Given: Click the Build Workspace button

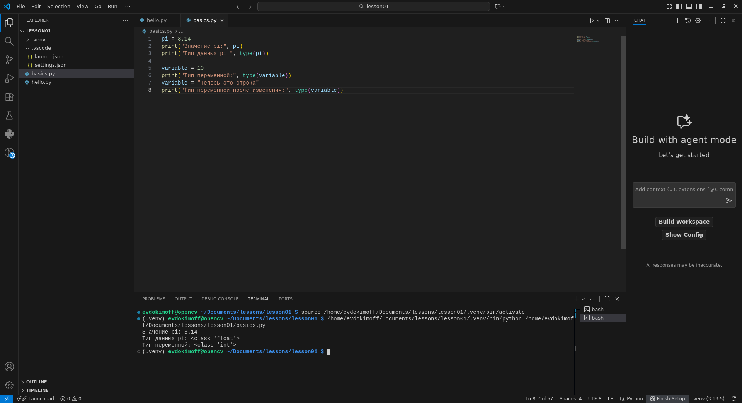Looking at the screenshot, I should point(684,222).
